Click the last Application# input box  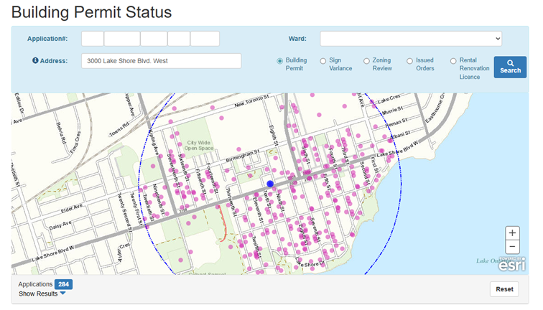pos(205,39)
